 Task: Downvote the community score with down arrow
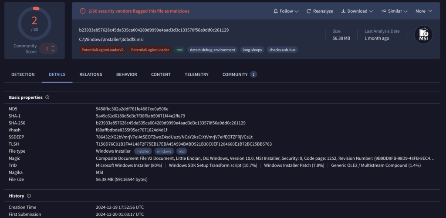click(53, 50)
